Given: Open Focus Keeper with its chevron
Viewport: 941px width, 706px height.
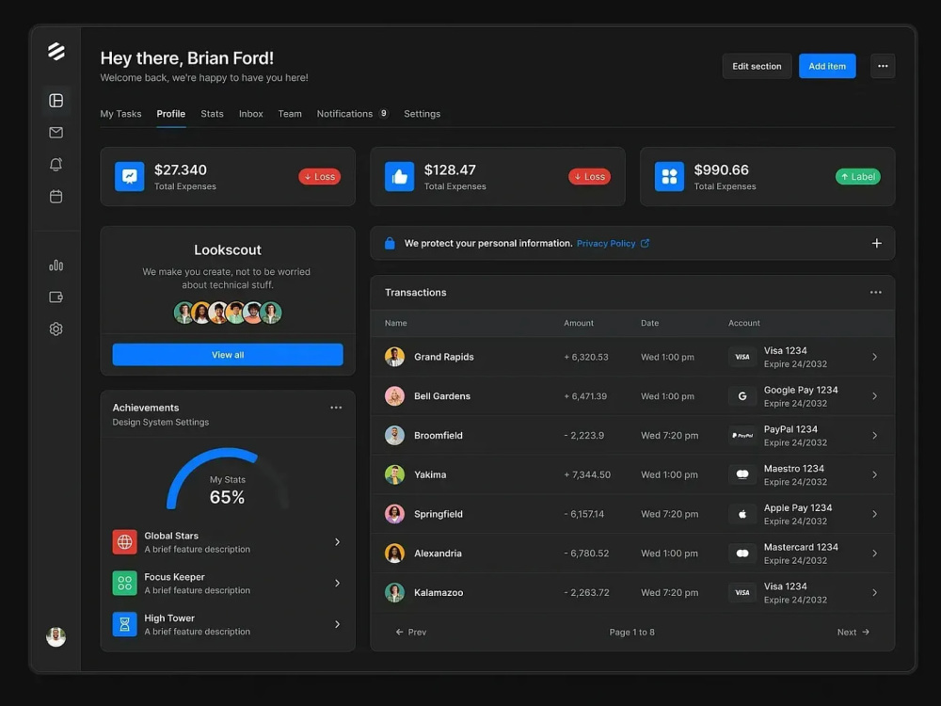Looking at the screenshot, I should (x=337, y=583).
